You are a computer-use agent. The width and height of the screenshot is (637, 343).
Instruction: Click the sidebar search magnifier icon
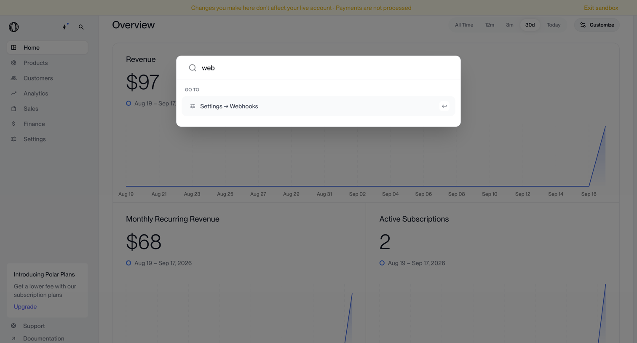pos(81,27)
